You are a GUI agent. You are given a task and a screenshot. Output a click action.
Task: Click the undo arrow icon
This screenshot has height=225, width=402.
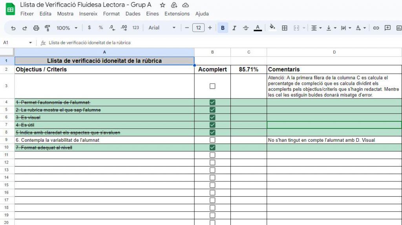click(13, 28)
